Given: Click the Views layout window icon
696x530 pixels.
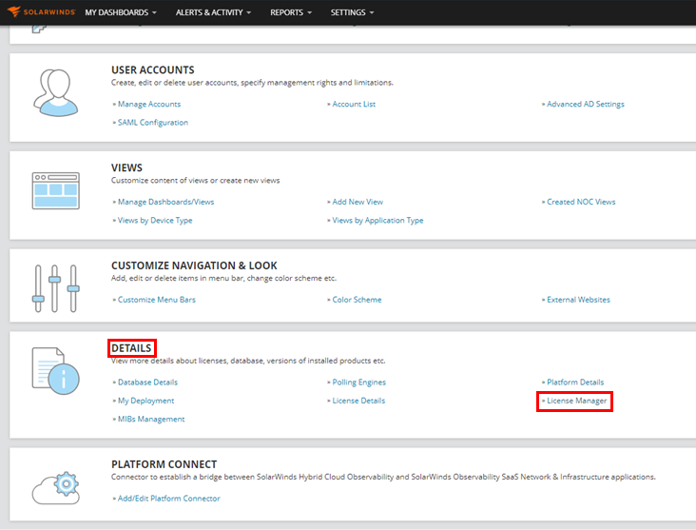Looking at the screenshot, I should pos(55,191).
